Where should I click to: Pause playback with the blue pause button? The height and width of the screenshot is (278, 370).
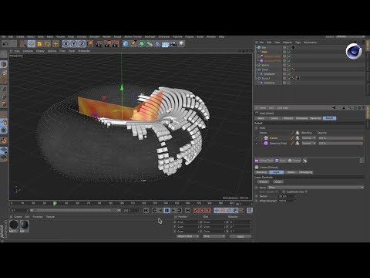pyautogui.click(x=166, y=210)
